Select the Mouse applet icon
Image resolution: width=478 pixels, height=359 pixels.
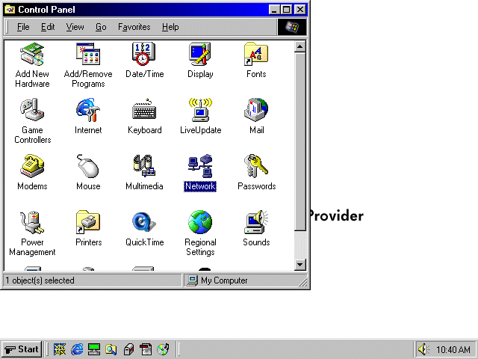coord(88,166)
